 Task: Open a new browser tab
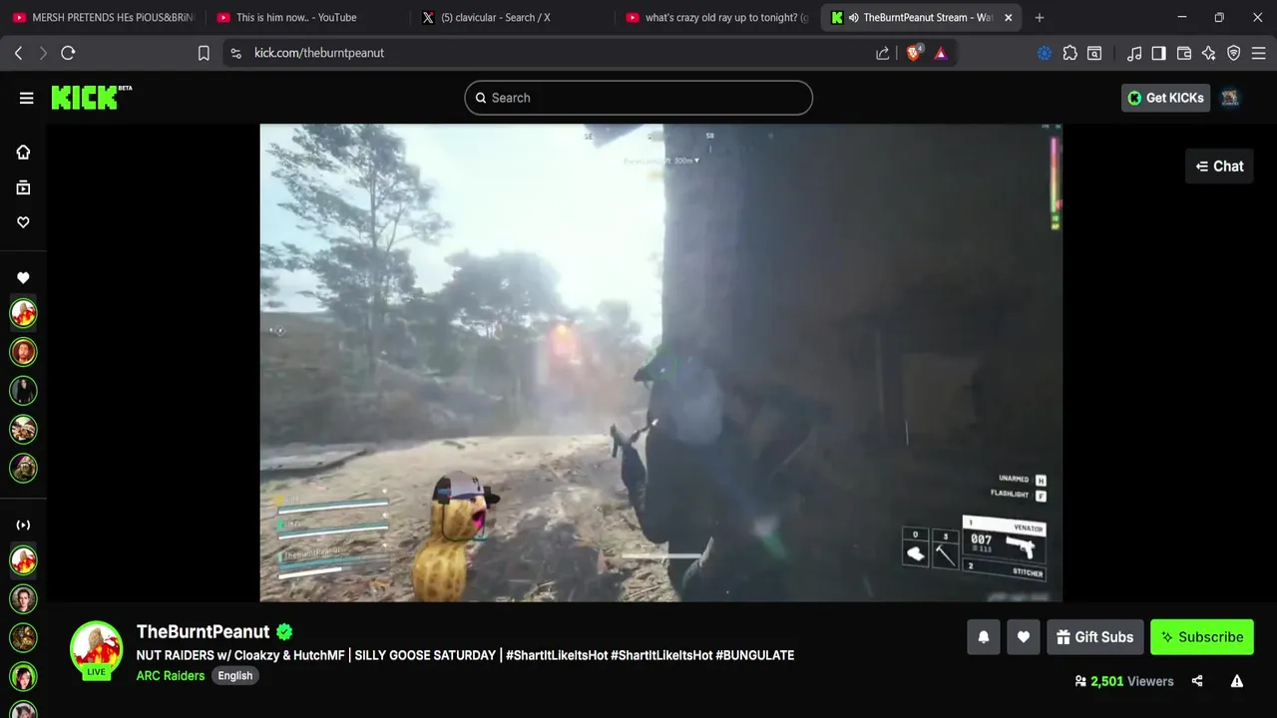[x=1040, y=18]
